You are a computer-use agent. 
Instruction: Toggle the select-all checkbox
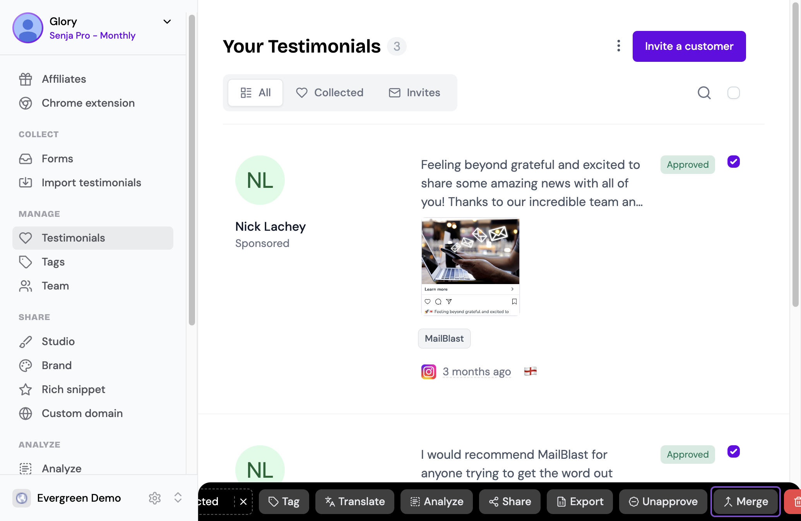(x=734, y=93)
